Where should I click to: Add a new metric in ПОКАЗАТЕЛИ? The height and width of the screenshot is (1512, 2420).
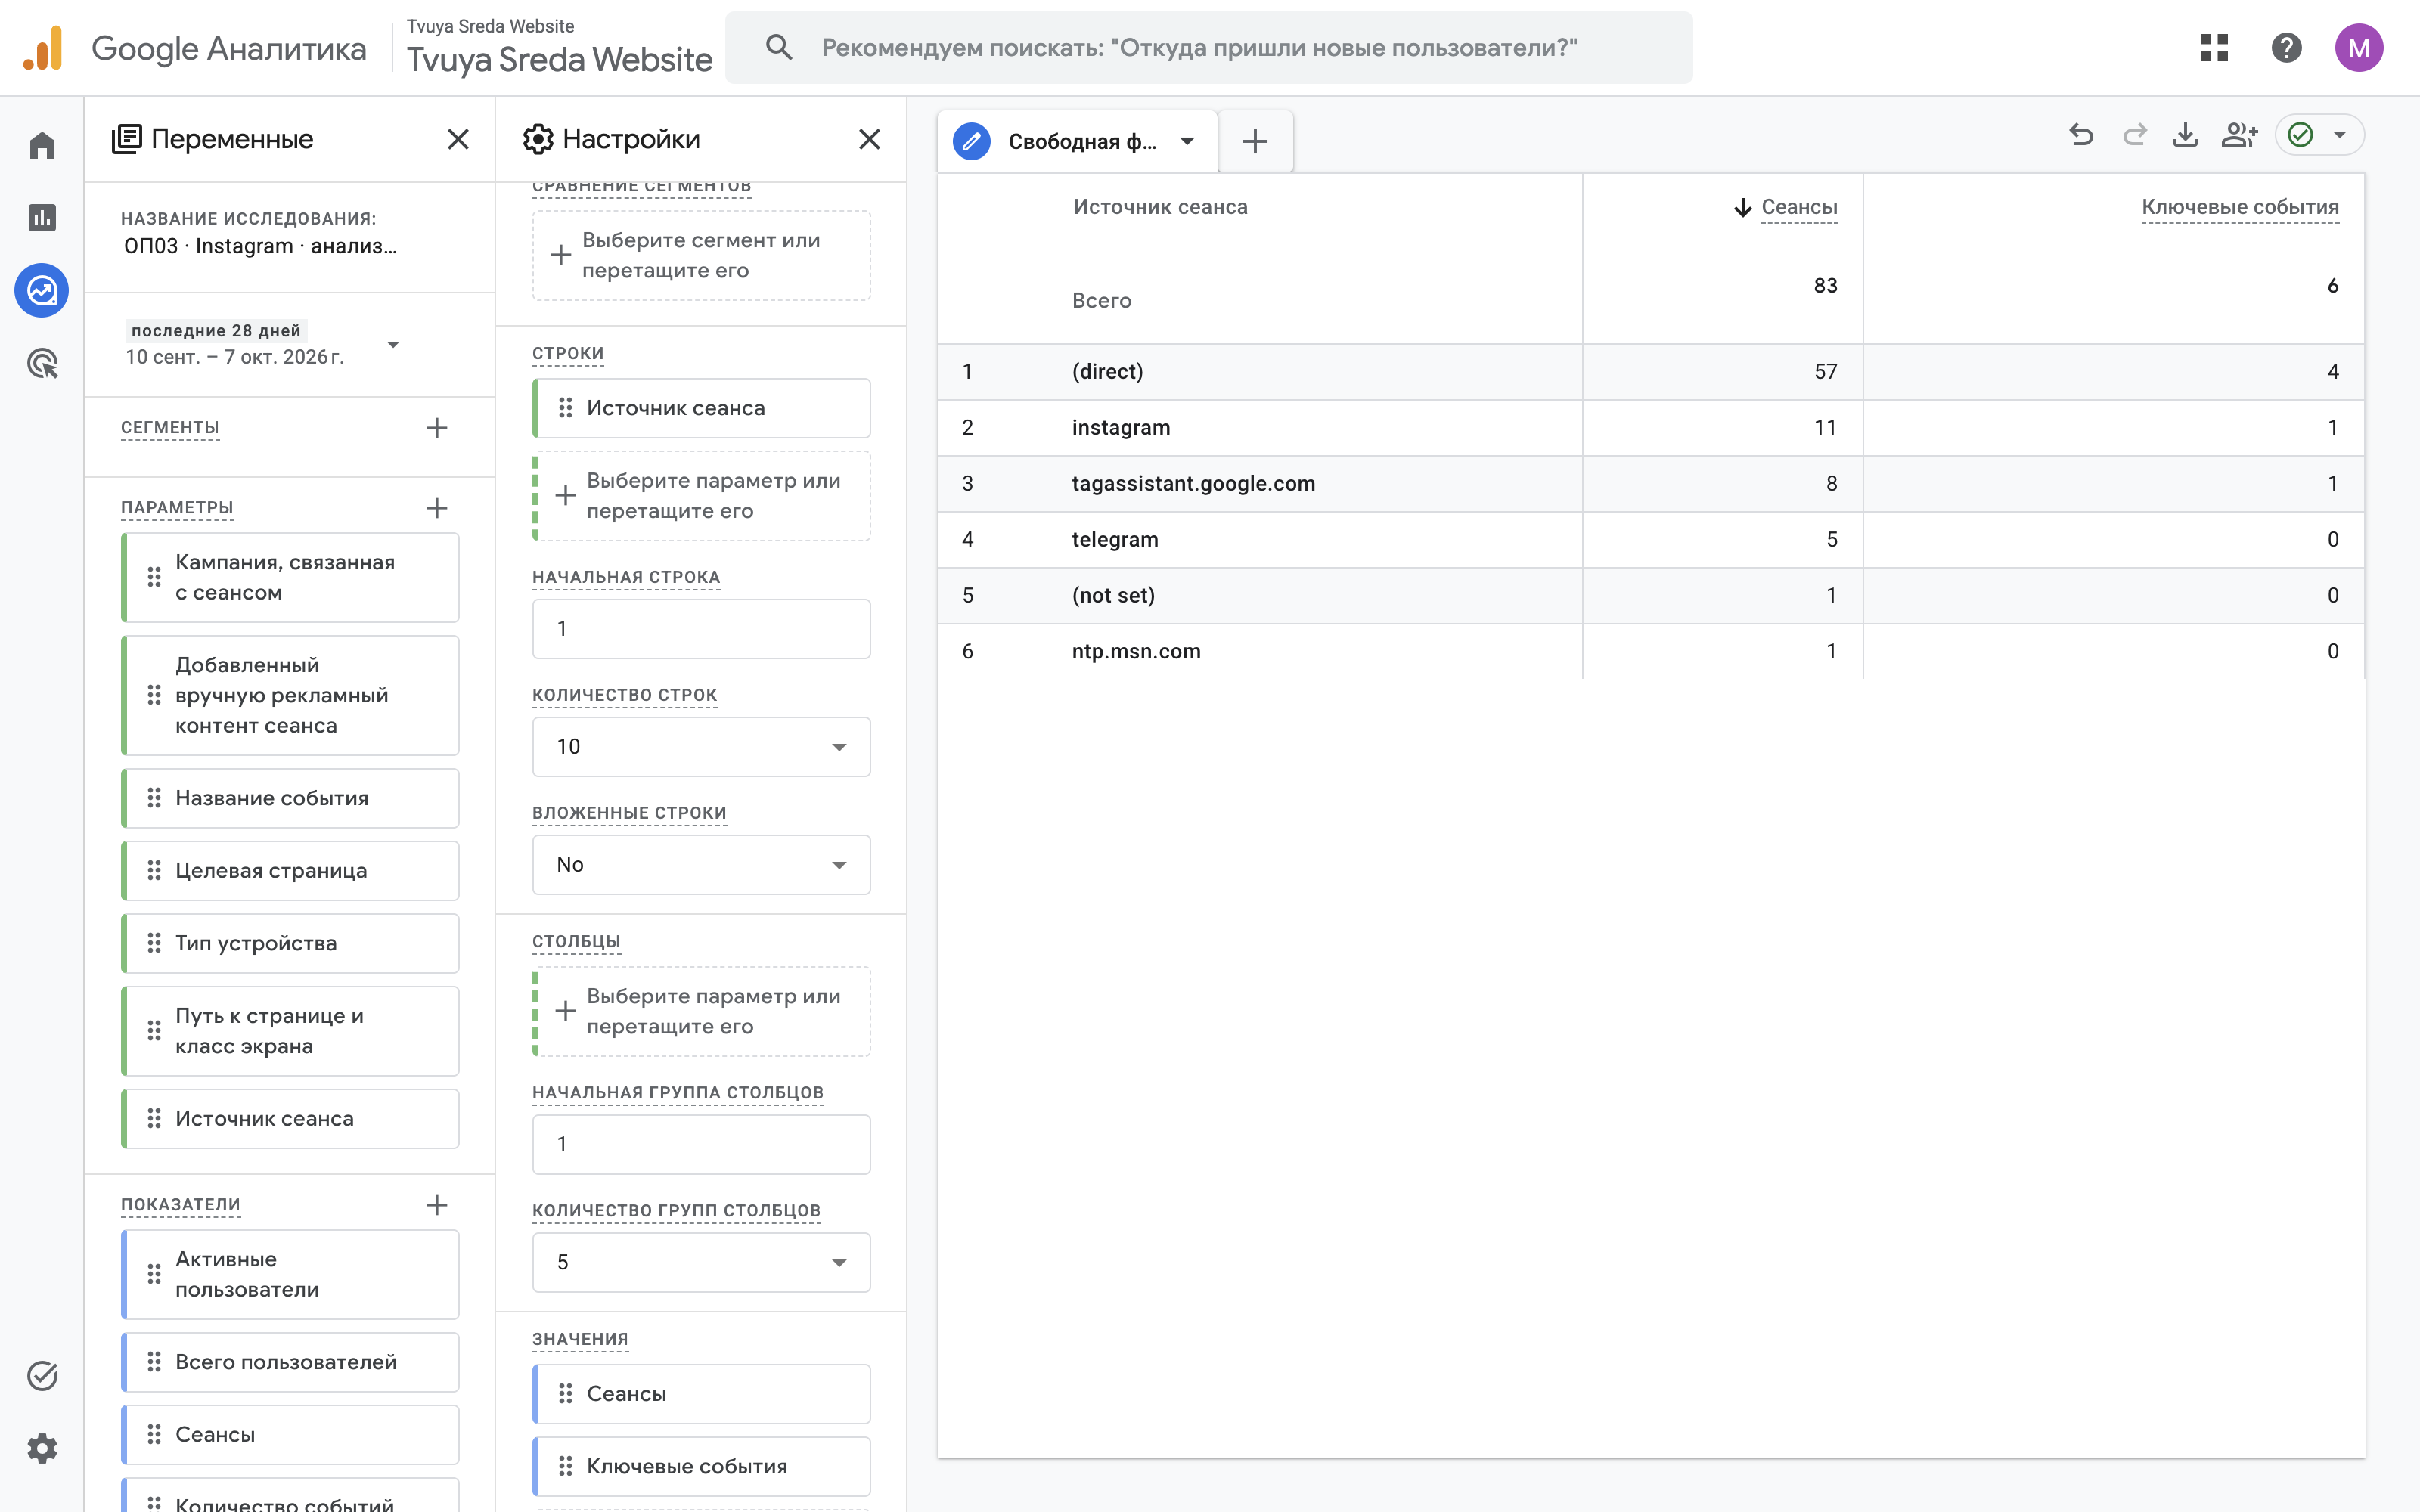pos(437,1205)
